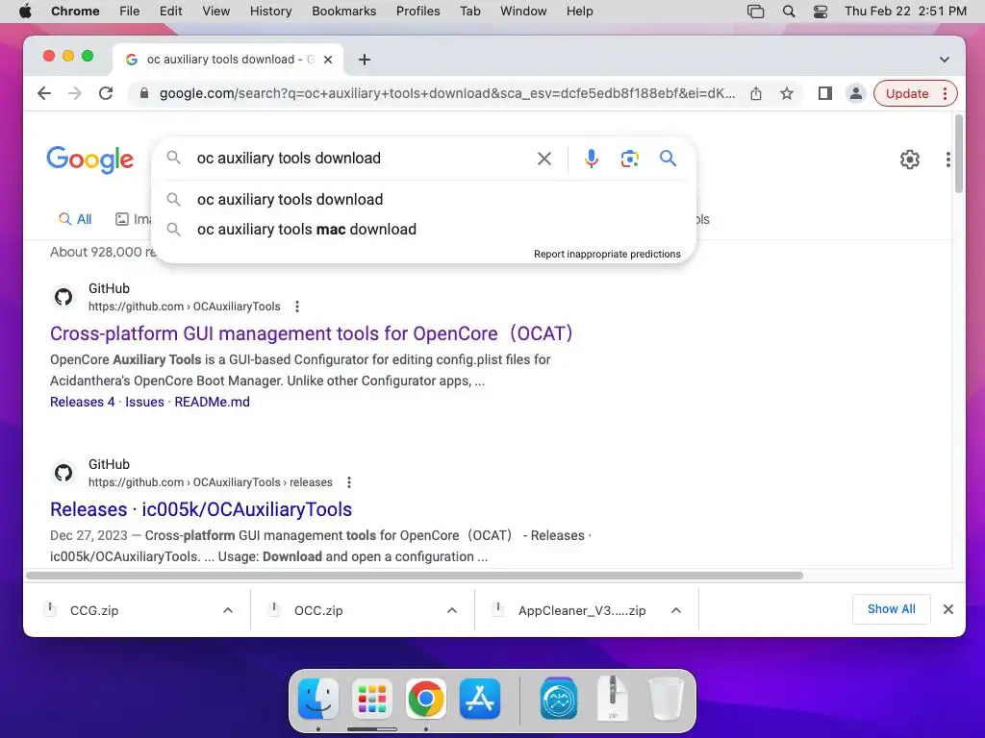Click Report inappropriate predictions
Image resolution: width=985 pixels, height=738 pixels.
click(607, 254)
